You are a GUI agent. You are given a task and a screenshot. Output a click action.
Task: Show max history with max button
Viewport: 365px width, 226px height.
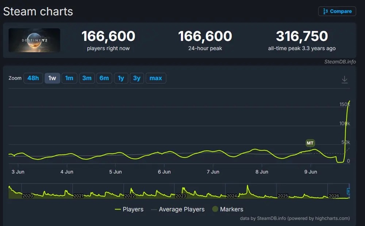(156, 78)
